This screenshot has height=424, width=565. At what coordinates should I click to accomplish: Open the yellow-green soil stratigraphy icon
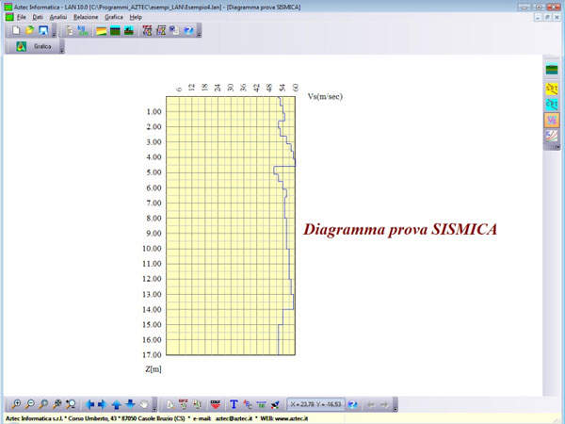(102, 31)
